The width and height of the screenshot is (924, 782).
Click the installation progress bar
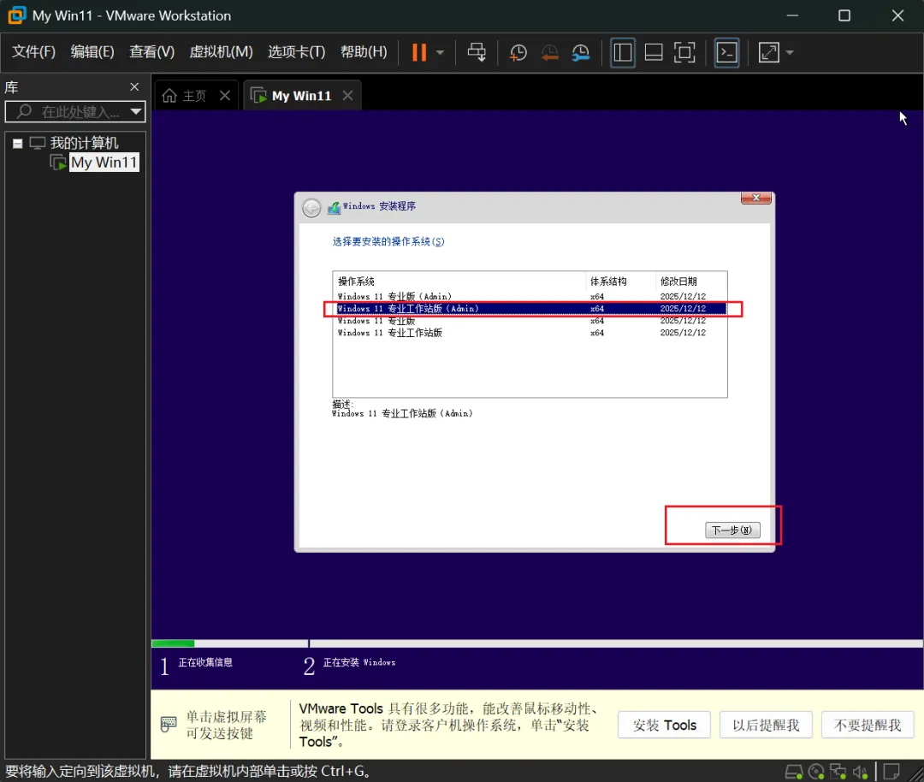536,643
